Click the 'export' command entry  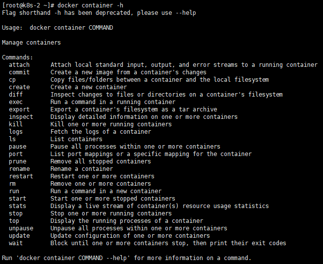[19, 109]
